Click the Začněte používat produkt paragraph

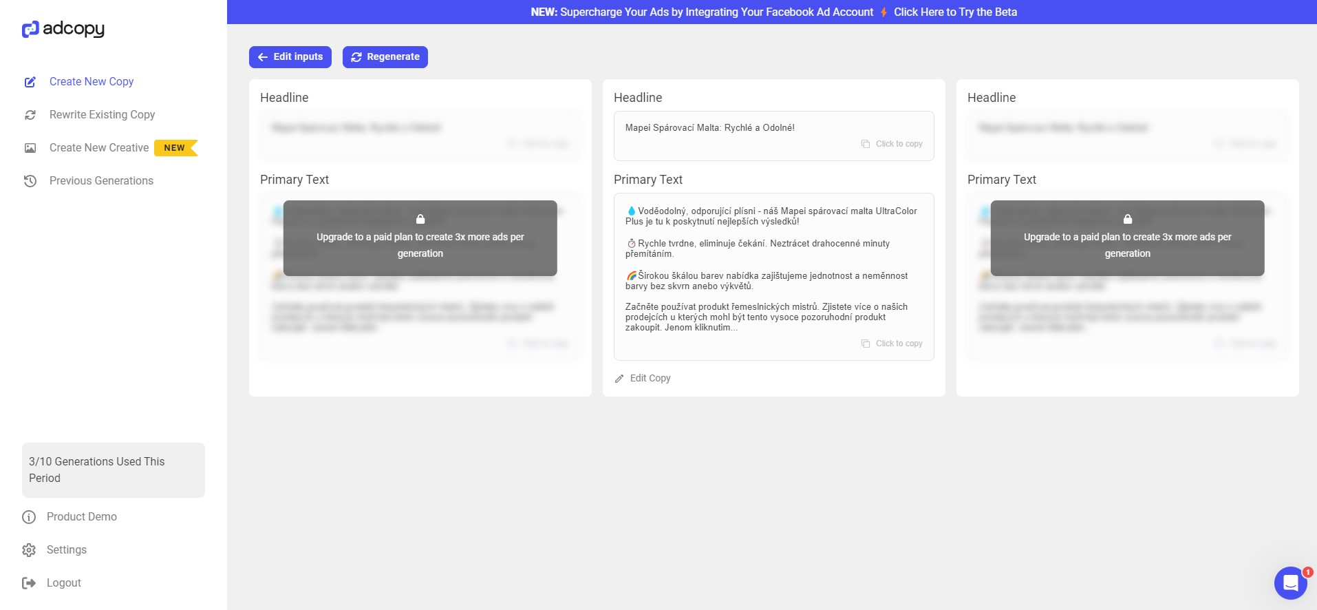tap(767, 317)
